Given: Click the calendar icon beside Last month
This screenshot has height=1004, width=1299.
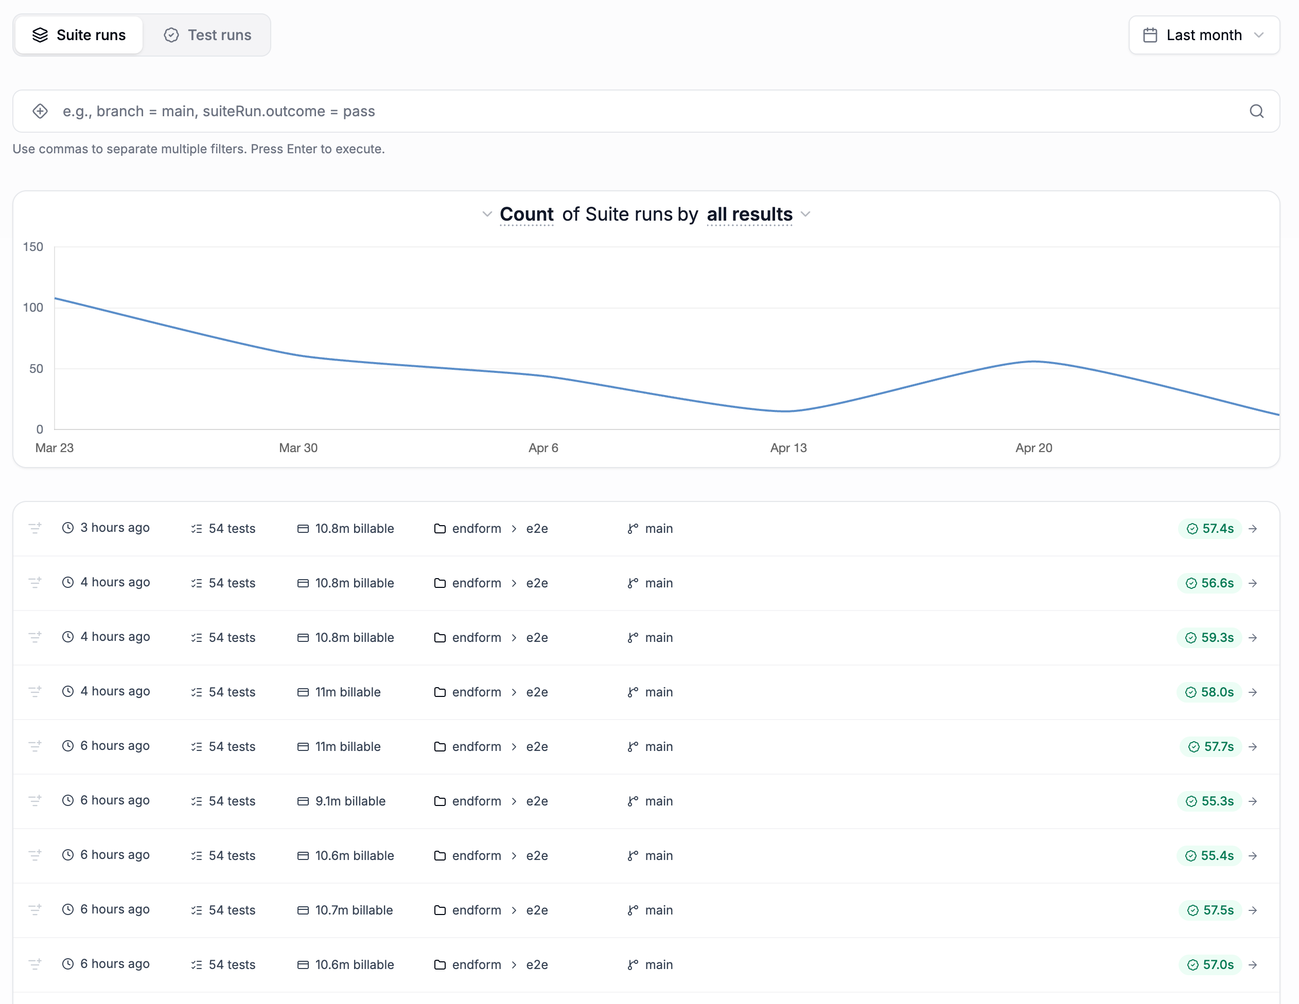Looking at the screenshot, I should (x=1150, y=35).
